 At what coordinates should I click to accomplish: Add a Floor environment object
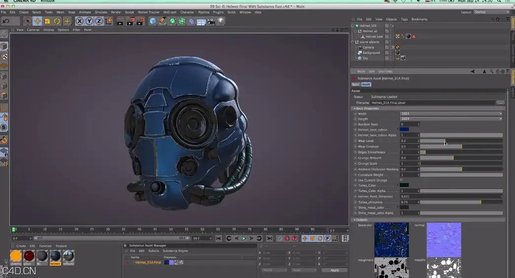click(x=201, y=22)
